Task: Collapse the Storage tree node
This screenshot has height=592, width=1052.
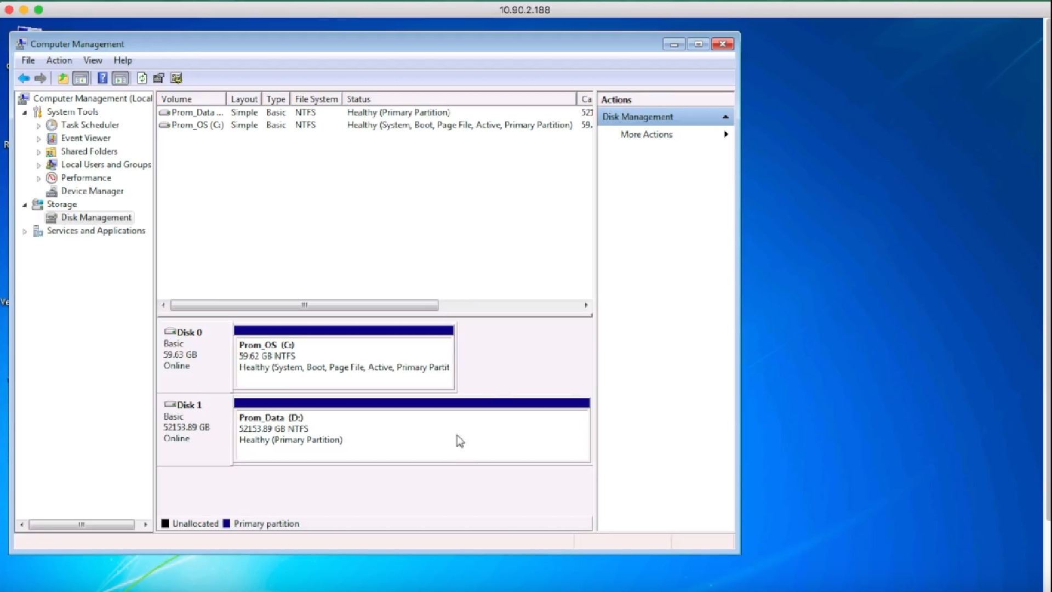Action: coord(25,205)
